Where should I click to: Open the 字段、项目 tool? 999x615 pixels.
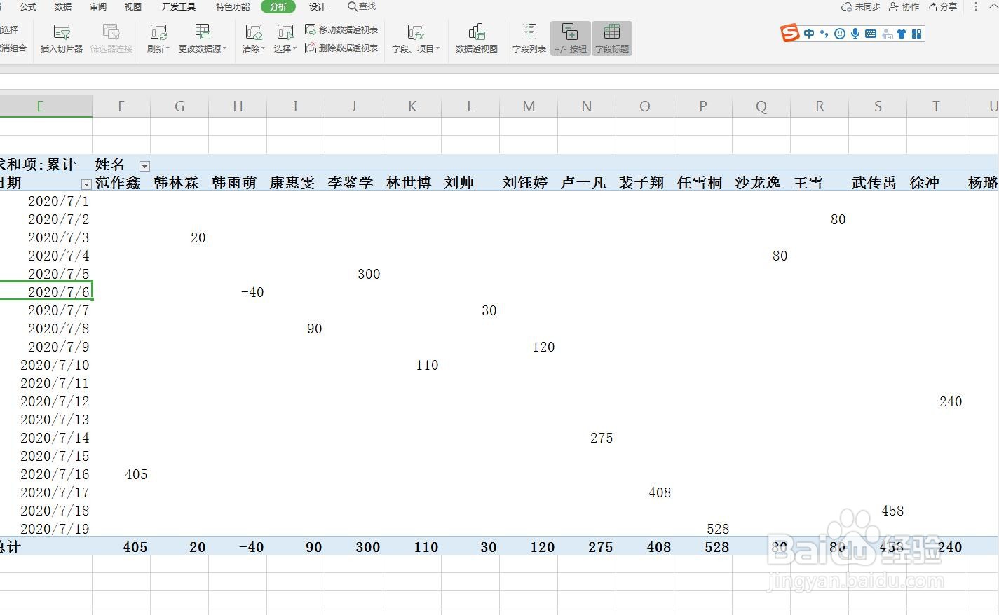(416, 39)
